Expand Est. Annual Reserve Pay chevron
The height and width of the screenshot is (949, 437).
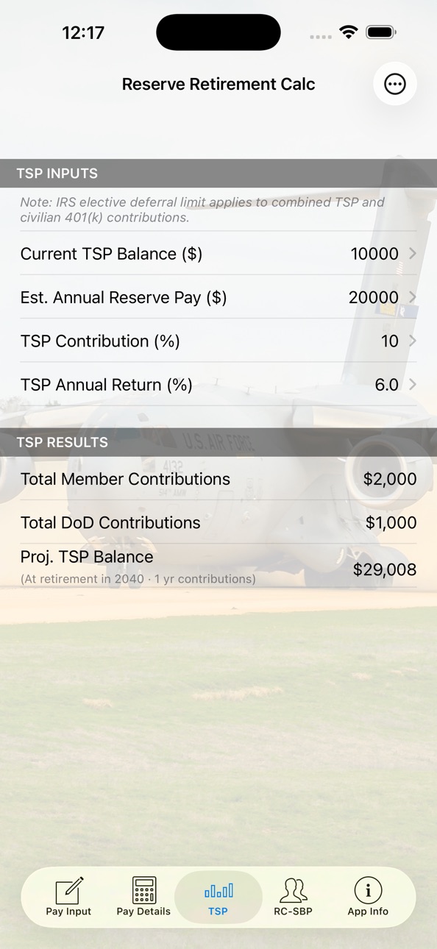tap(413, 297)
